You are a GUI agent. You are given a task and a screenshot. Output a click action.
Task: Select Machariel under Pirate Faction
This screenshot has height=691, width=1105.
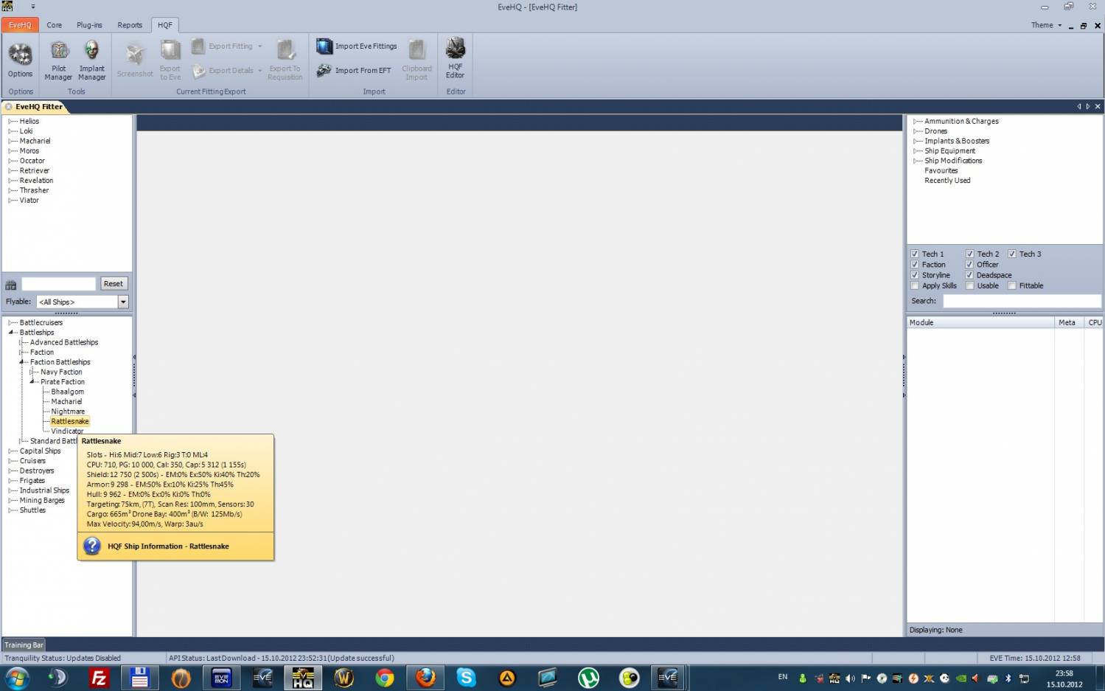66,402
